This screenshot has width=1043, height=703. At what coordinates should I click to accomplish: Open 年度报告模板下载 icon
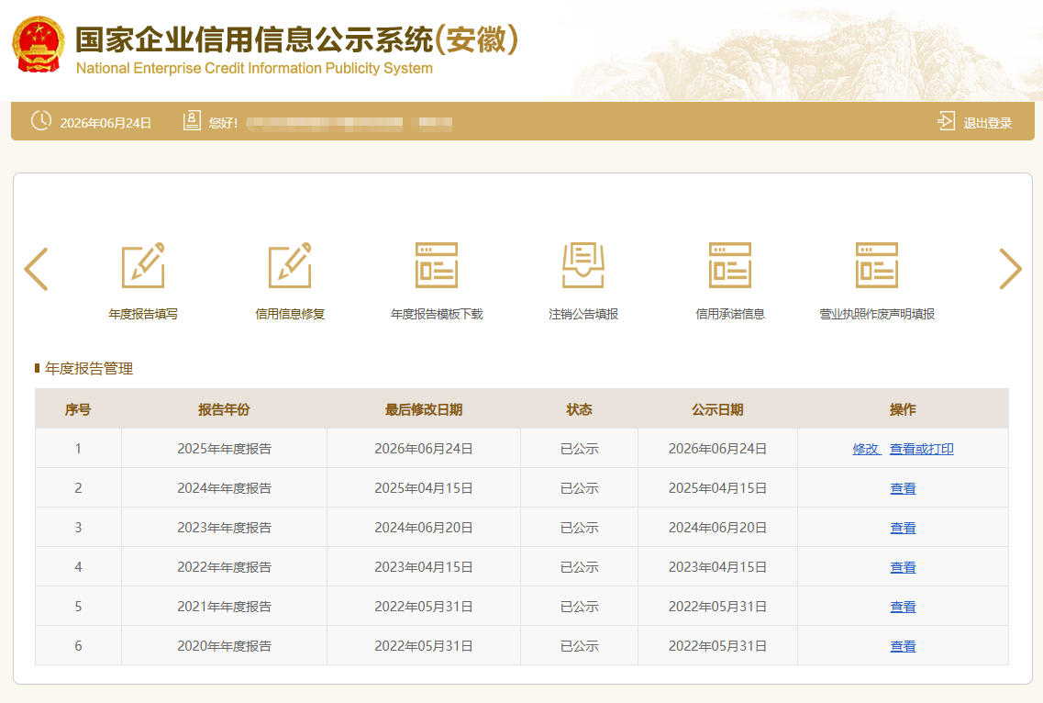(437, 265)
